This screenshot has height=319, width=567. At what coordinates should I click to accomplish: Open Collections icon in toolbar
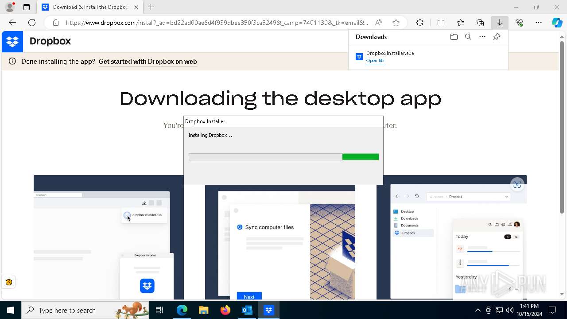coord(480,23)
